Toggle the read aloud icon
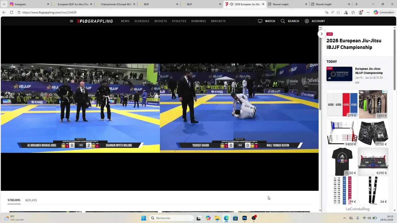This screenshot has height=223, width=397. pos(332,12)
